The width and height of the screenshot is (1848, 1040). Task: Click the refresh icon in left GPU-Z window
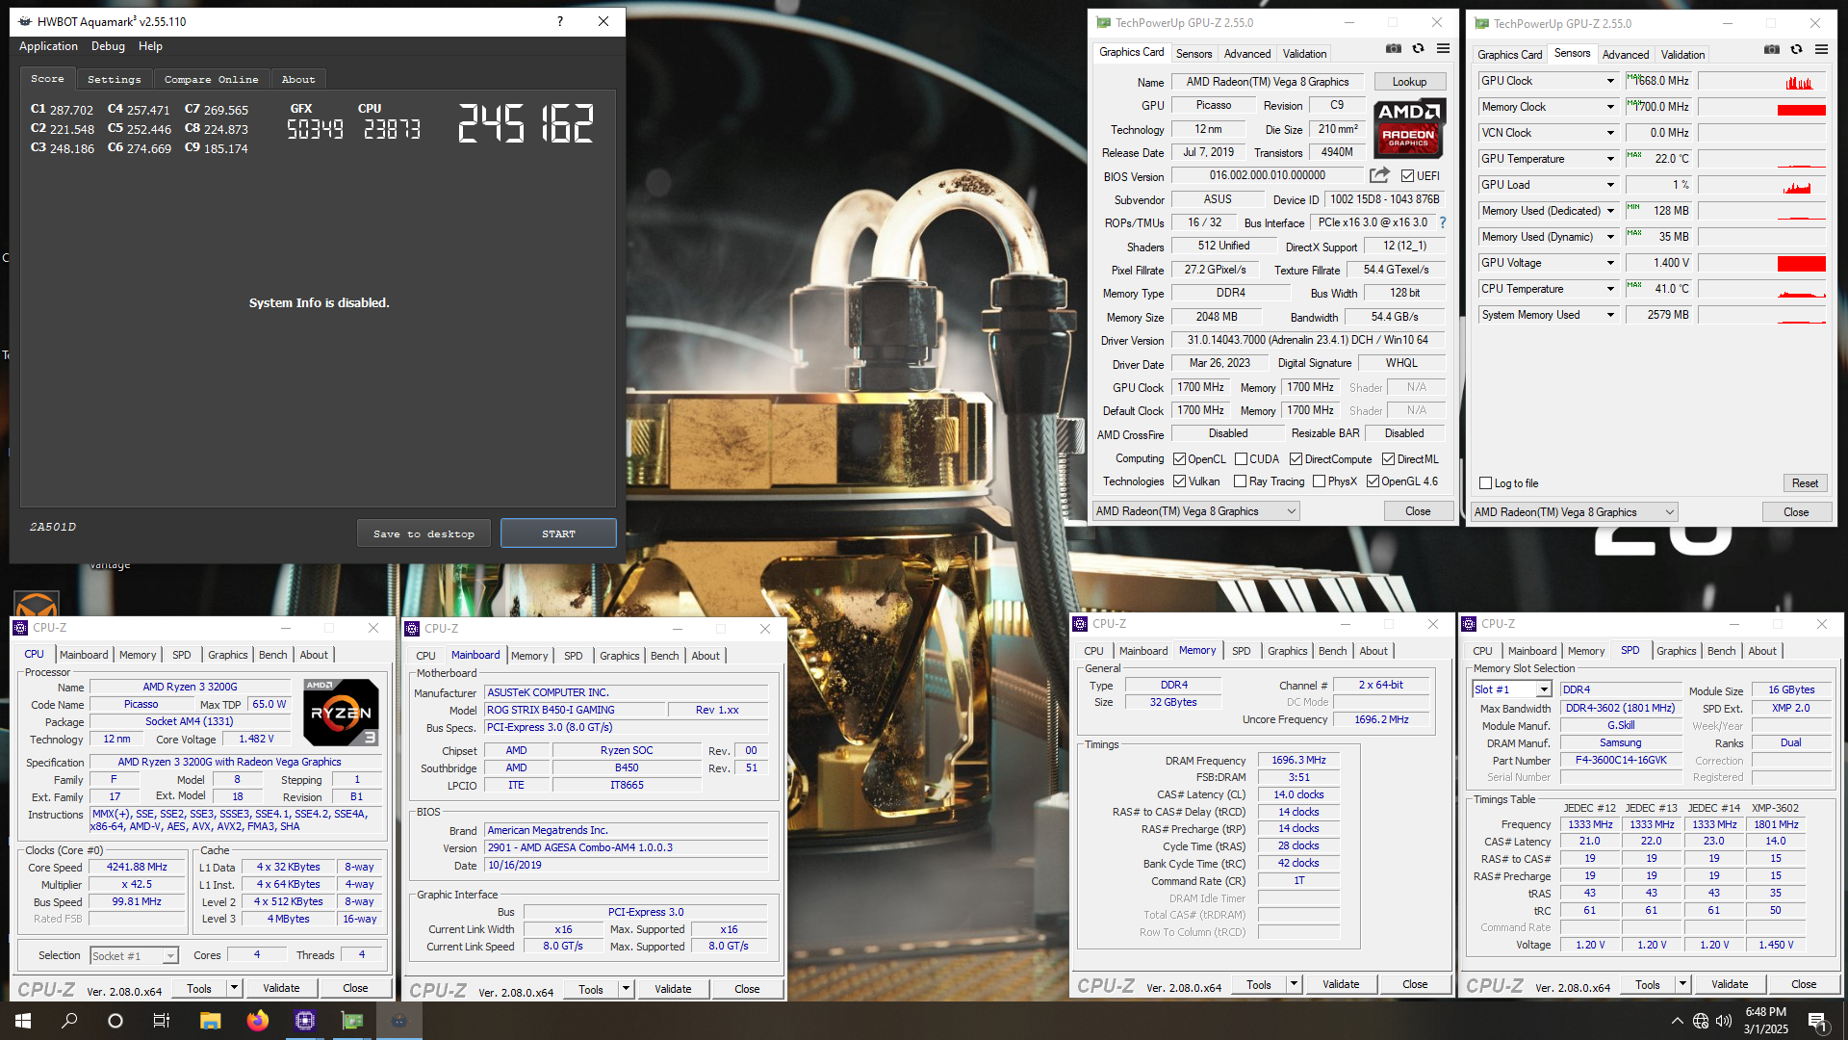(1418, 48)
